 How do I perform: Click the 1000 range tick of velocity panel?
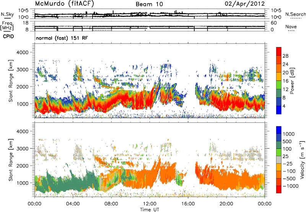click(x=23, y=183)
